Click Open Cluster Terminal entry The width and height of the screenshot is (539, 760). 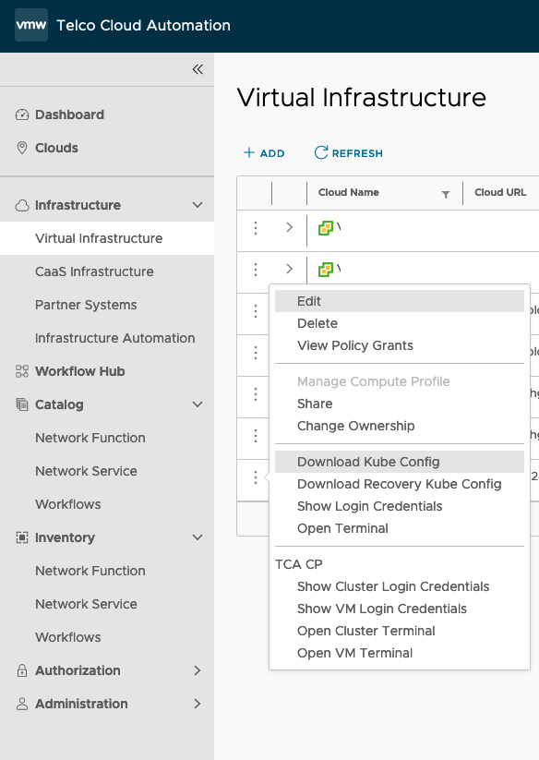coord(400,632)
